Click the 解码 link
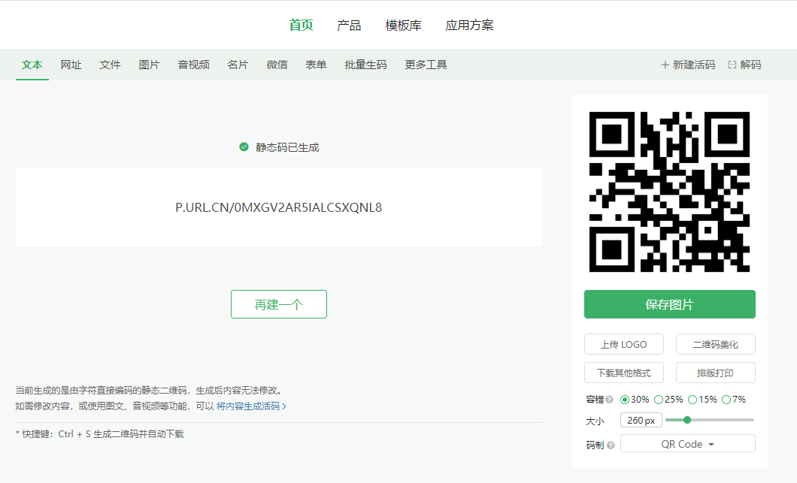The width and height of the screenshot is (797, 483). (744, 65)
